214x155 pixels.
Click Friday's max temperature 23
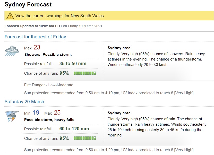coord(37,47)
